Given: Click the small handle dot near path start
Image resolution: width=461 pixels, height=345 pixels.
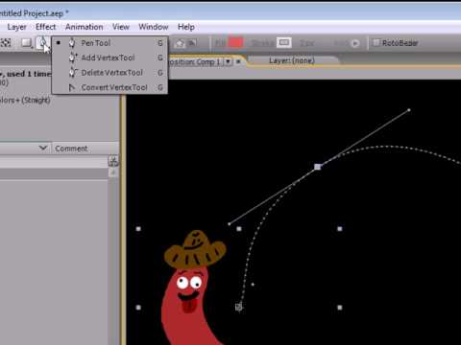Looking at the screenshot, I should pyautogui.click(x=253, y=285).
